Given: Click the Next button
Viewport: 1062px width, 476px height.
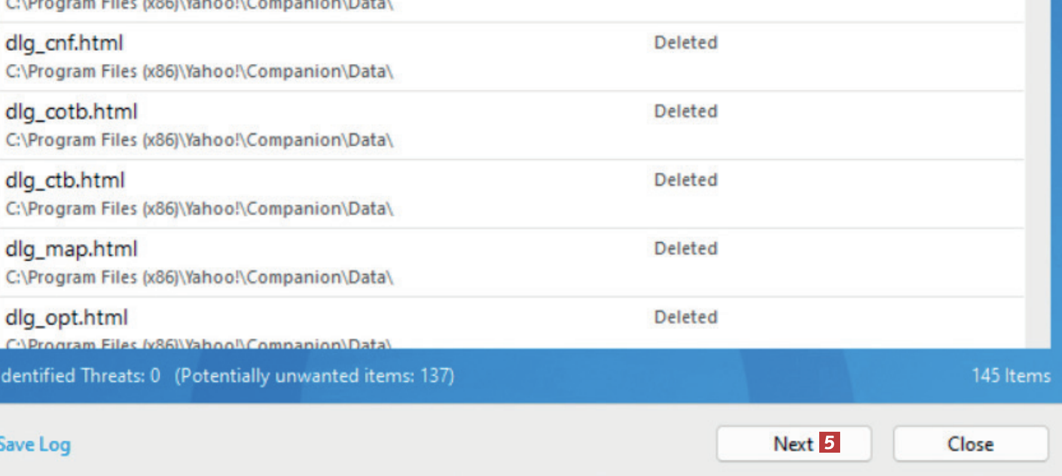Looking at the screenshot, I should point(794,444).
